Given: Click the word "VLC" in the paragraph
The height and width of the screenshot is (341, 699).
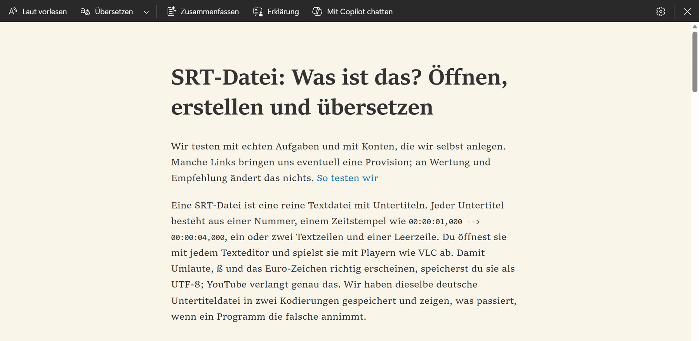Looking at the screenshot, I should coord(428,253).
